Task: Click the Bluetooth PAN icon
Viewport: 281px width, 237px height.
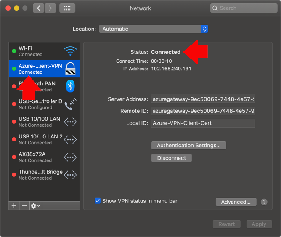Action: (70, 86)
